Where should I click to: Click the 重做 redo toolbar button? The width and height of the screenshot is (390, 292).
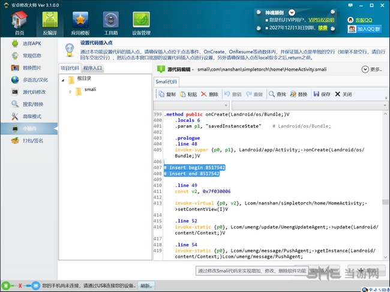coord(254,94)
